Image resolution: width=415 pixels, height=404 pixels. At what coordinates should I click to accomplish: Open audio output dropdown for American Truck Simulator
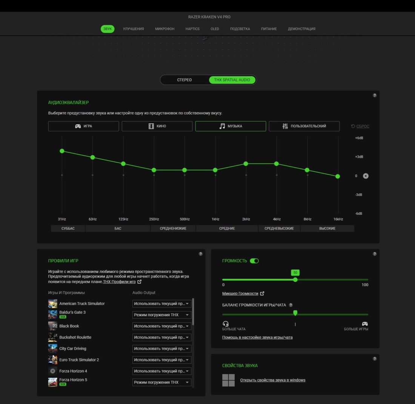(x=162, y=304)
